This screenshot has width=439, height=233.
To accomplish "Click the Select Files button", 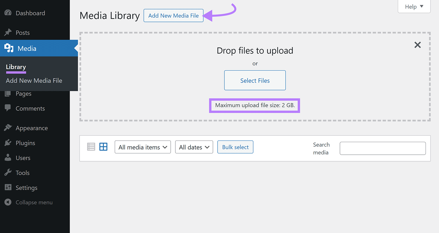I will [x=255, y=80].
